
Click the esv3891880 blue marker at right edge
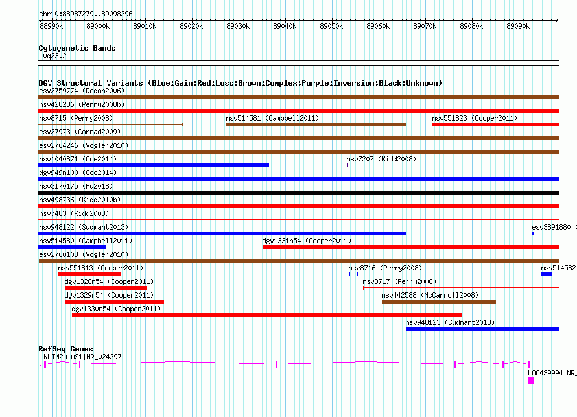click(545, 233)
